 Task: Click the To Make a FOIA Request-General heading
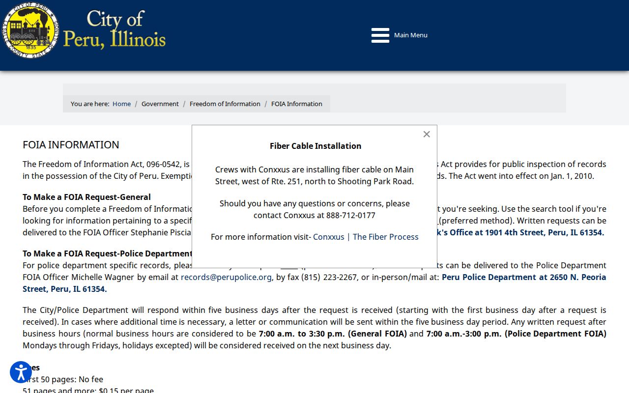coord(86,197)
